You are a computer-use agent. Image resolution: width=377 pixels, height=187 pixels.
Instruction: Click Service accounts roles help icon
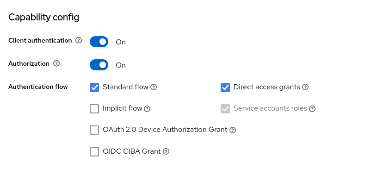coord(312,109)
